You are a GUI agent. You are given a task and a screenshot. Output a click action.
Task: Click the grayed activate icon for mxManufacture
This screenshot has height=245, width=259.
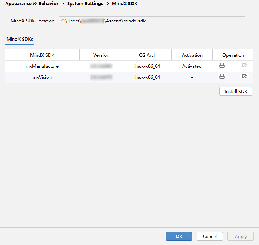[244, 65]
